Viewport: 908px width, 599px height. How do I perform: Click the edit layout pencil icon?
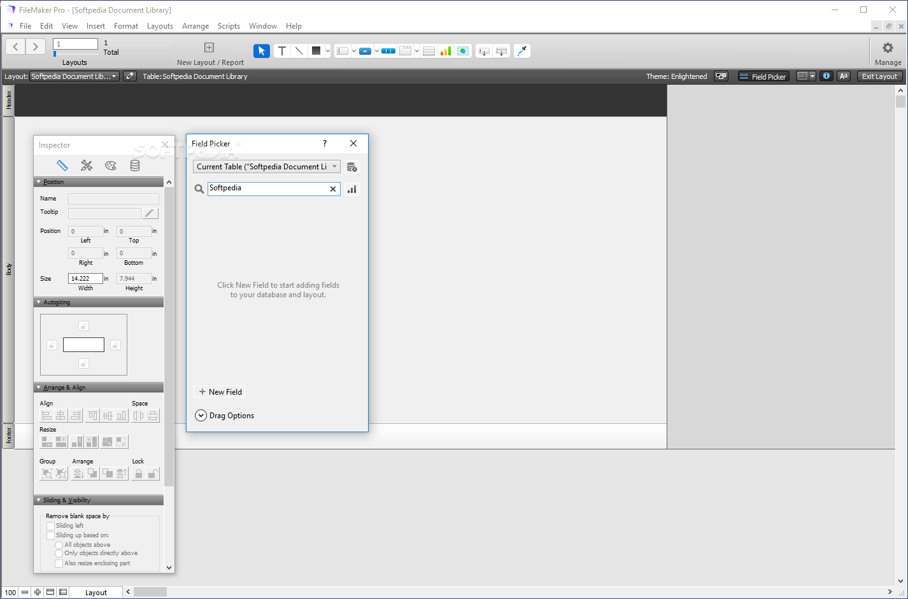(130, 76)
